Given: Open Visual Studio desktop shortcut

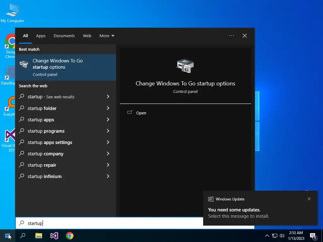Looking at the screenshot, I should click(x=9, y=140).
